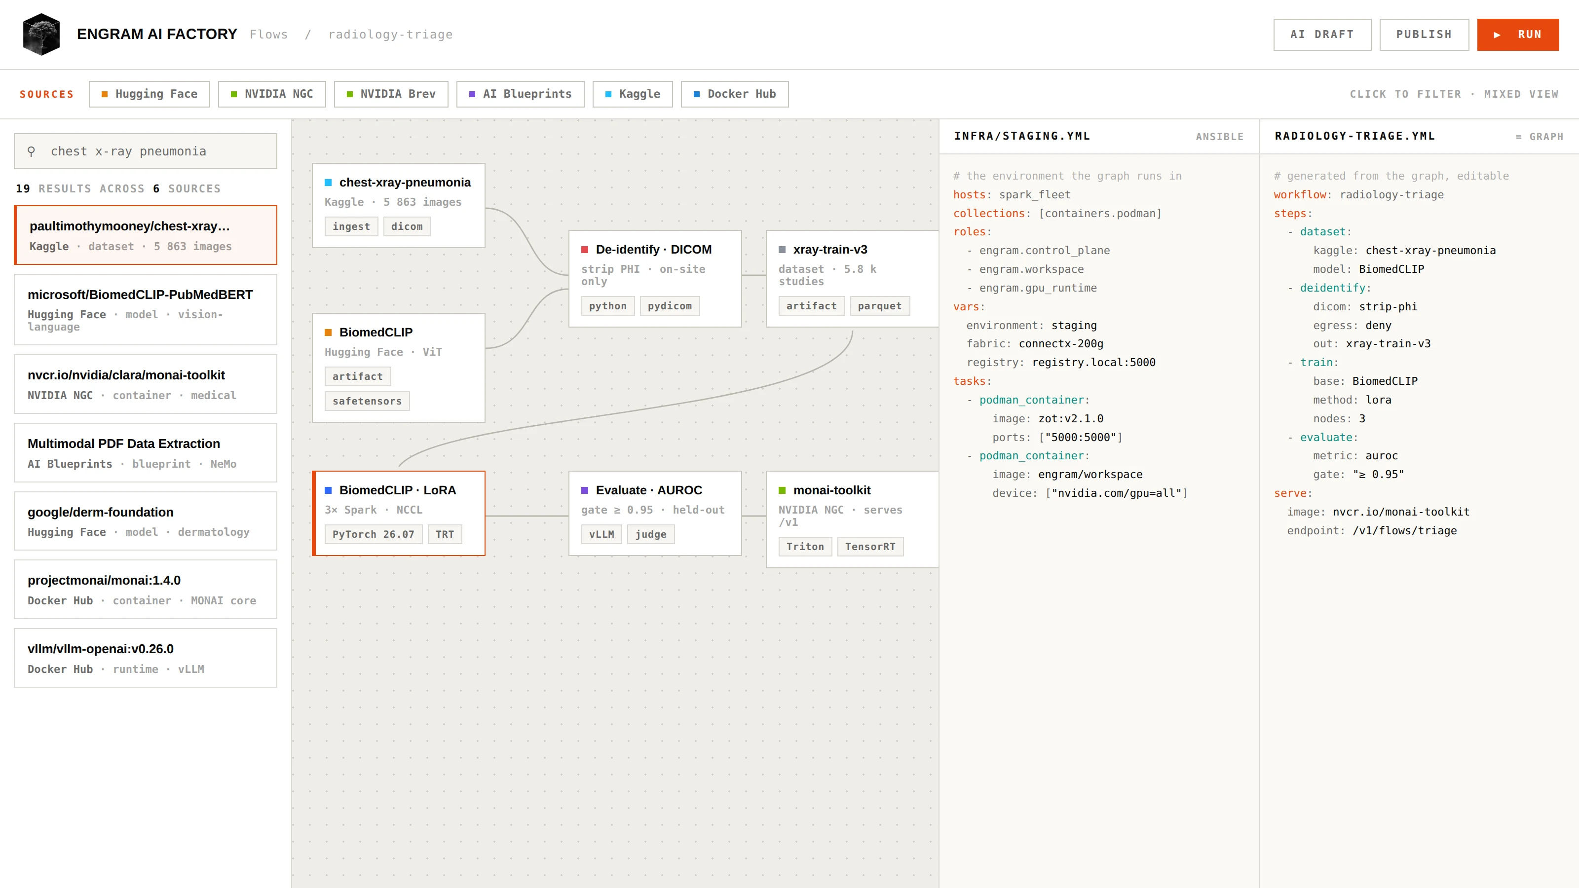Click the 'endpoint: /v1/flows/triage' line

tap(1372, 531)
